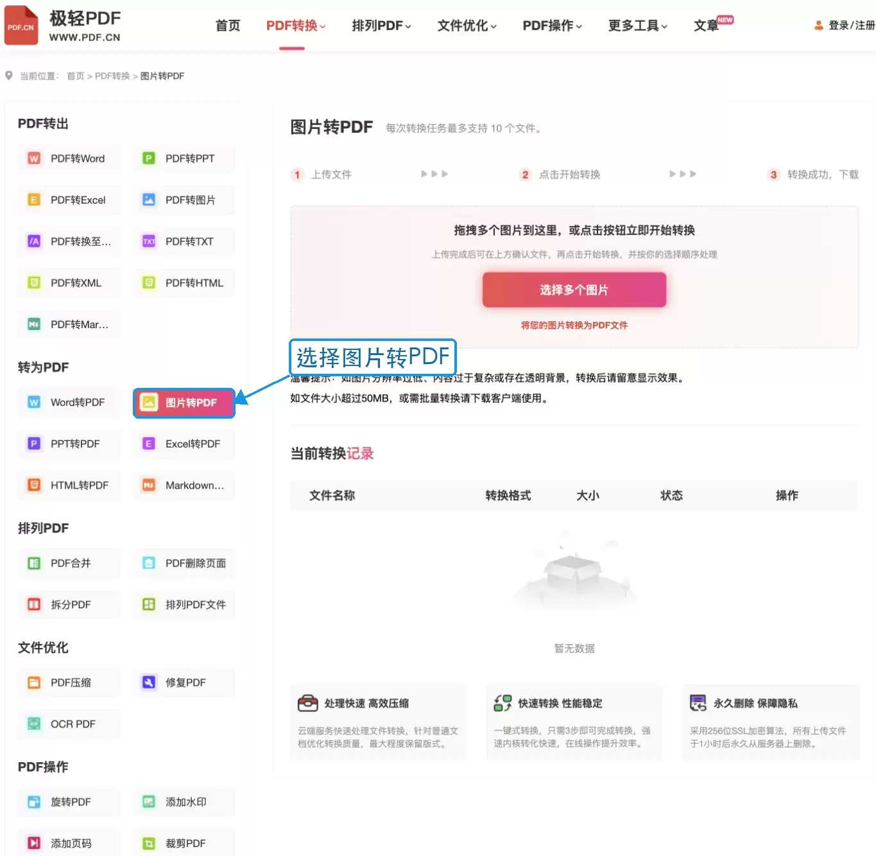Click the 处理快速 高效压缩 feature card
Viewport: 876px width, 856px height.
(379, 722)
